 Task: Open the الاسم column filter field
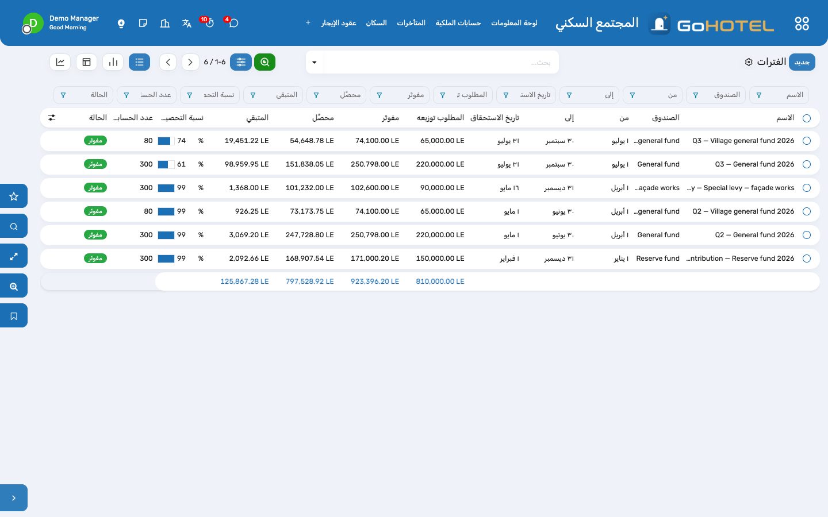point(779,95)
